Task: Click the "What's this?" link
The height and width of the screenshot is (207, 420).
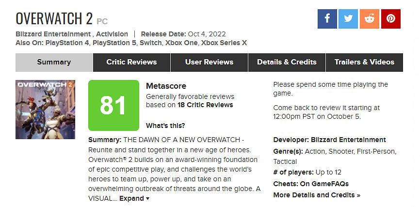Action: [x=165, y=126]
